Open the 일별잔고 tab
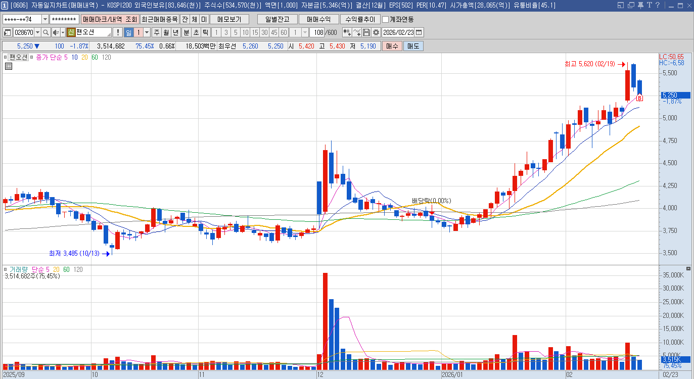The image size is (694, 379). point(277,20)
